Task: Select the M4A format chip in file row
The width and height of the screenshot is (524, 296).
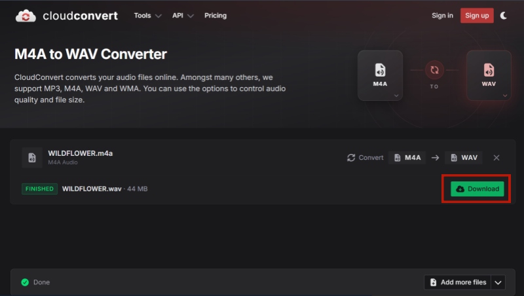Action: pyautogui.click(x=407, y=158)
